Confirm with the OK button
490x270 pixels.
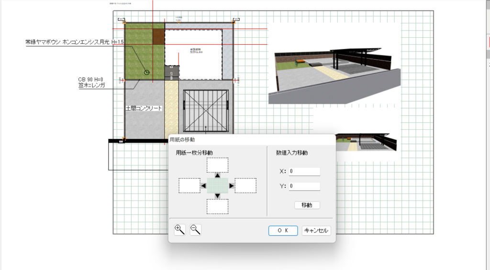point(283,230)
